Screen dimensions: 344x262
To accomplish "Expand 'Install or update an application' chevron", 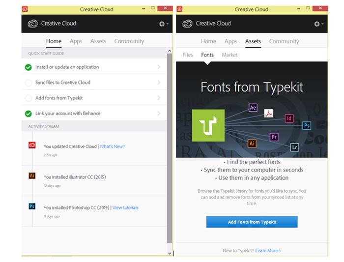I will [159, 67].
